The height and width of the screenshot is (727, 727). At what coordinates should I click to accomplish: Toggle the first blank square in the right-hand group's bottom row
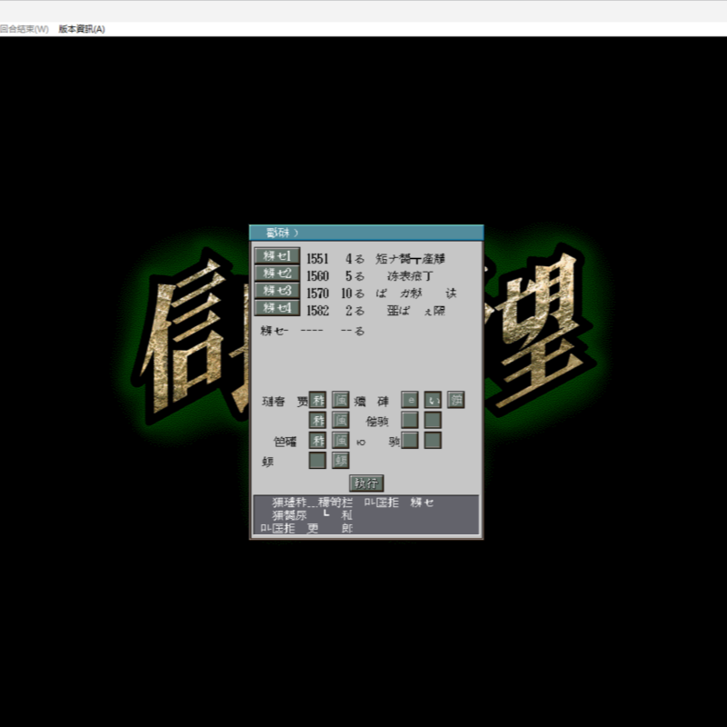pos(410,440)
